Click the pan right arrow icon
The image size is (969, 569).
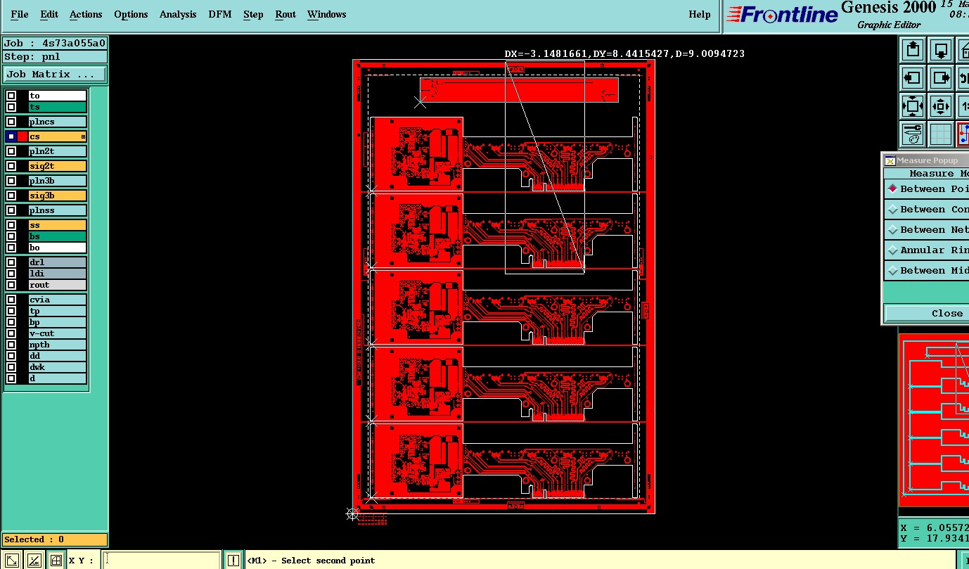click(x=942, y=78)
